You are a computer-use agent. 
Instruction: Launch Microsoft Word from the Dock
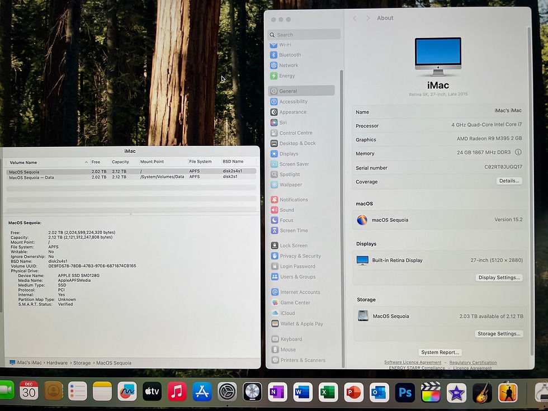pos(303,392)
